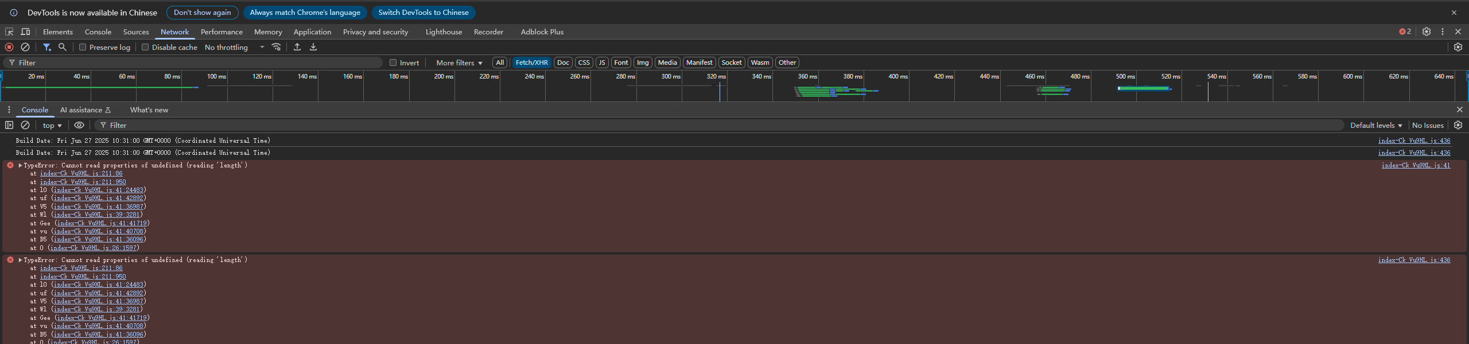Click the export HAR download icon
1469x344 pixels.
click(313, 47)
